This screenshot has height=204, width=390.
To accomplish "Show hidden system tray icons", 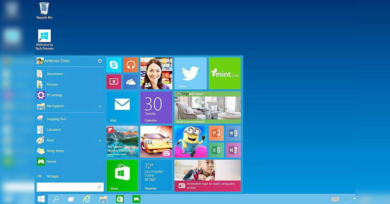I will (x=345, y=199).
